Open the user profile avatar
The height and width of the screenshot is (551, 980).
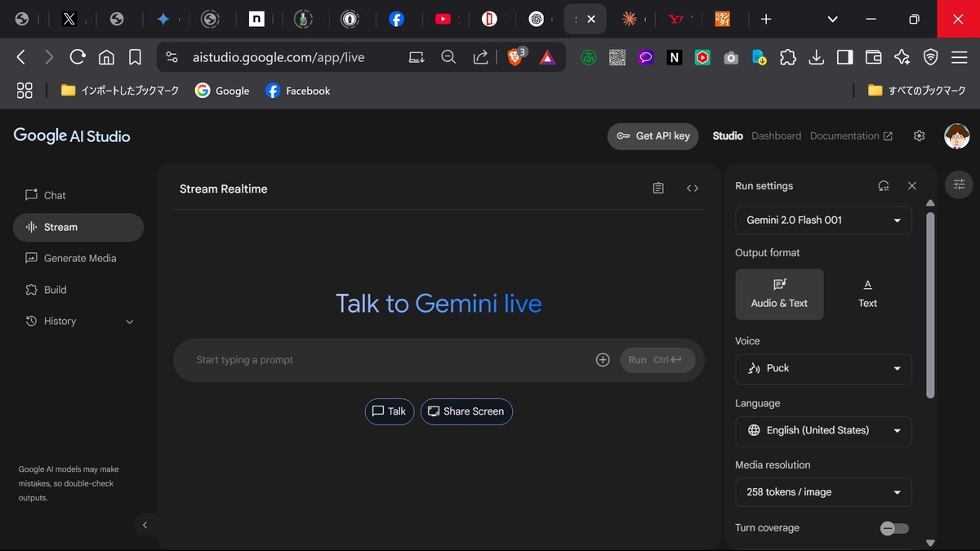point(956,136)
